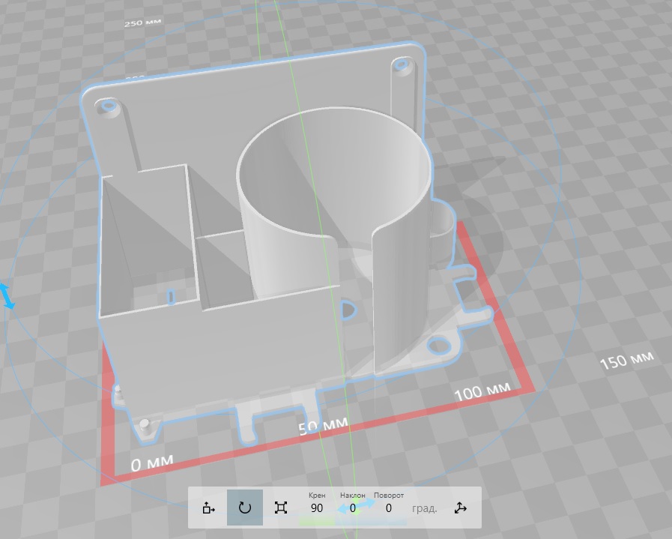This screenshot has height=539, width=672.
Task: Click the Поворот value field
Action: click(x=389, y=508)
